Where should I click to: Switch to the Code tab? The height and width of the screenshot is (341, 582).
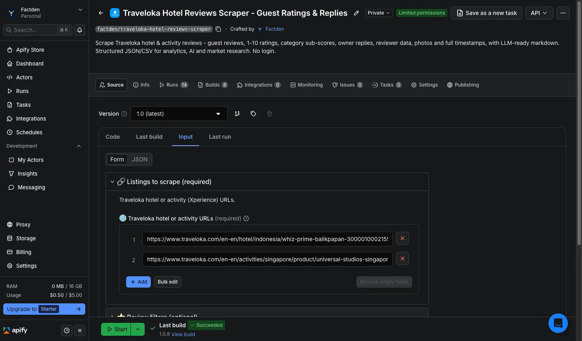(x=113, y=137)
